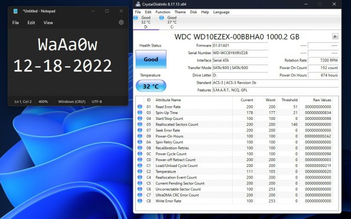Image resolution: width=351 pixels, height=219 pixels.
Task: Click the Interface field Serial ATA
Action: pos(240,60)
